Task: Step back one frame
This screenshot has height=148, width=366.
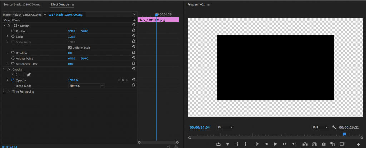Action: click(266, 144)
